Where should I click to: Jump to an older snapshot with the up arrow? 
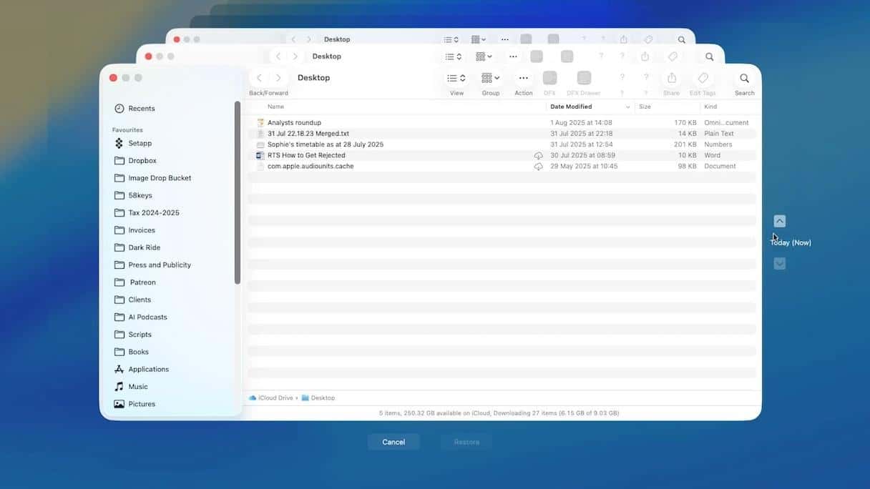pos(779,220)
